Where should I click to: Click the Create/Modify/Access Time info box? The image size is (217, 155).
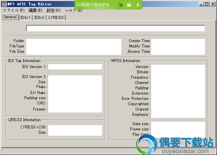[178, 47]
